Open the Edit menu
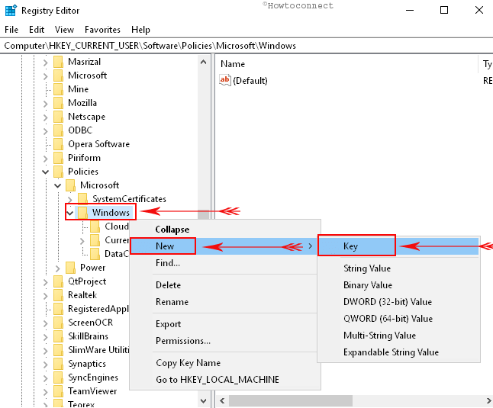Image resolution: width=493 pixels, height=408 pixels. click(37, 30)
